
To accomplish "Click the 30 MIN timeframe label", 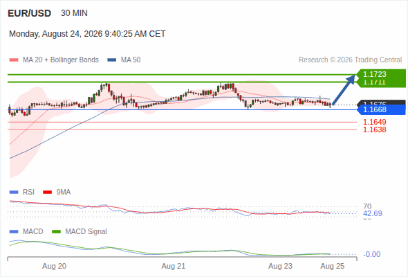I will [x=74, y=13].
